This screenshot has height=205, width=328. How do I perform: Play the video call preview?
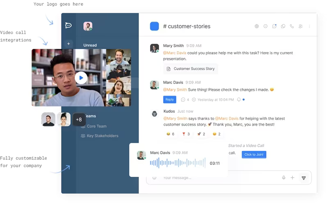[x=81, y=78]
